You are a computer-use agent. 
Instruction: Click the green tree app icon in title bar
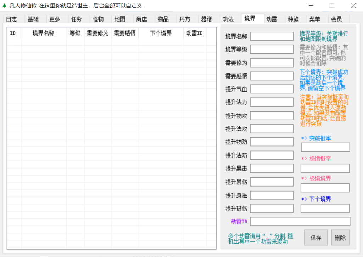[5, 6]
